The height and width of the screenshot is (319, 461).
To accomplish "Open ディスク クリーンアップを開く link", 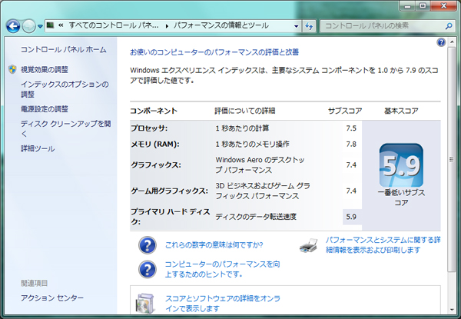I will 65,129.
